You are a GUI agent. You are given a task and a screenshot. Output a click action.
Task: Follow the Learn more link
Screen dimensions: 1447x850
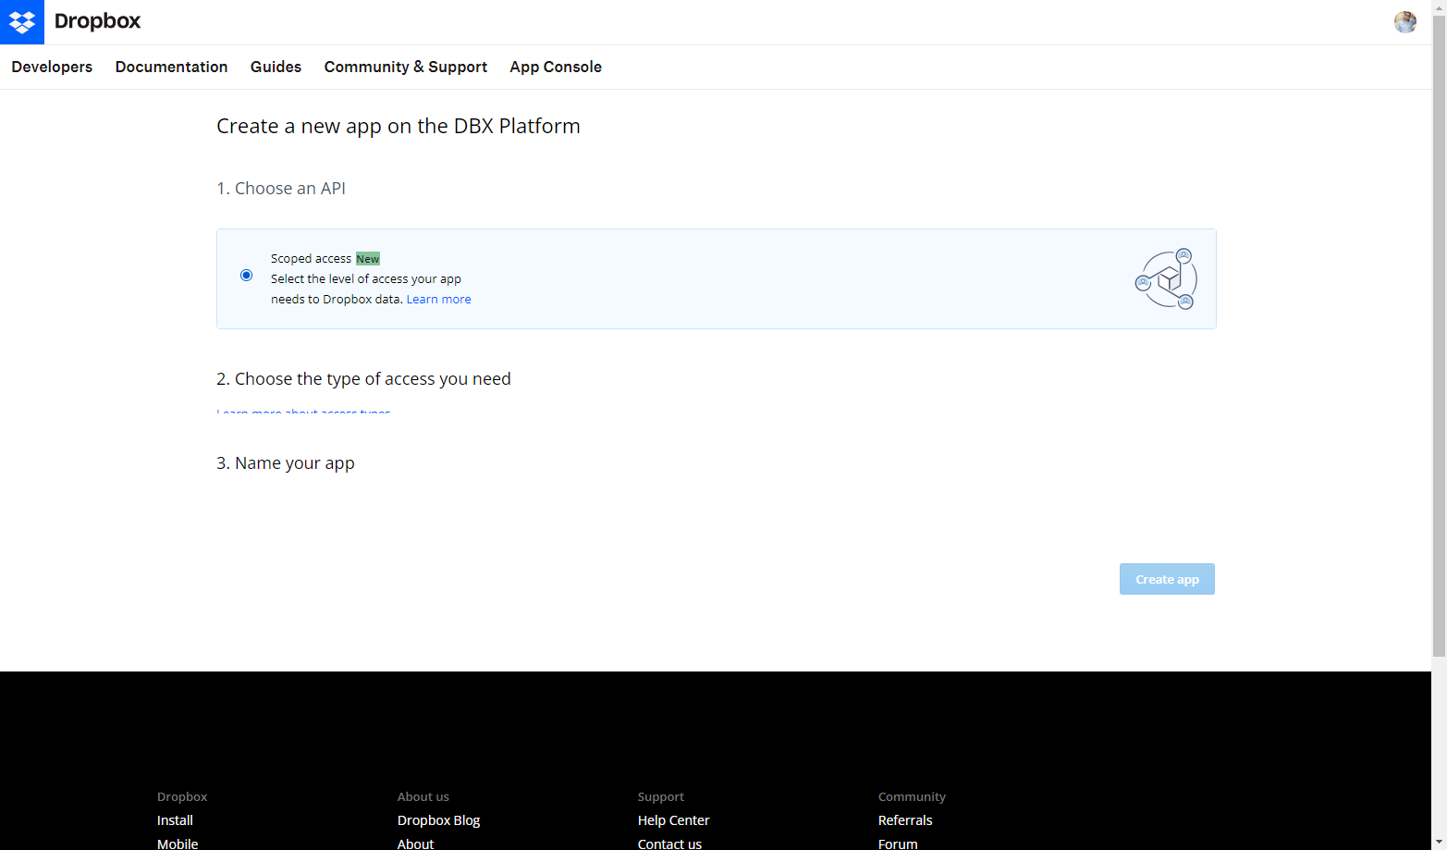click(439, 299)
